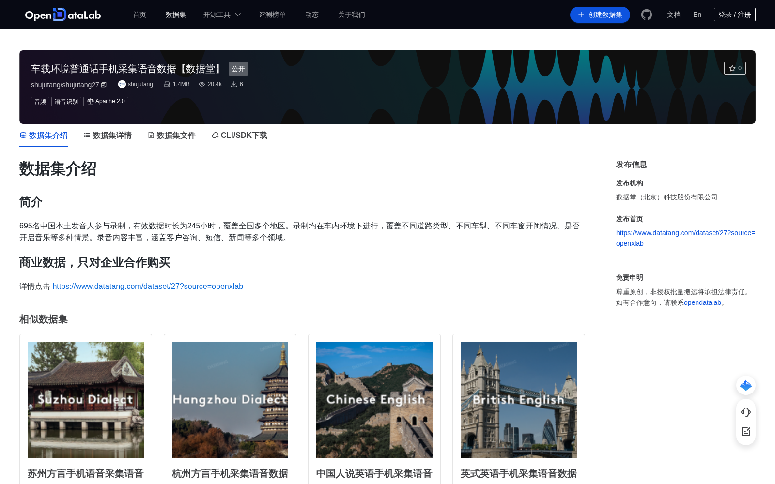Click title 中国人说英语手机采集语音
Screen dimensions: 775x484
coord(374,474)
